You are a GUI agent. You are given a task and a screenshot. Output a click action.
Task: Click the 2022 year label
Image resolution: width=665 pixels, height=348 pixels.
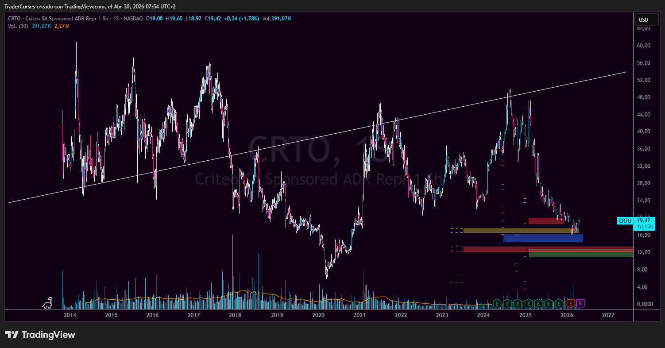[x=401, y=315]
